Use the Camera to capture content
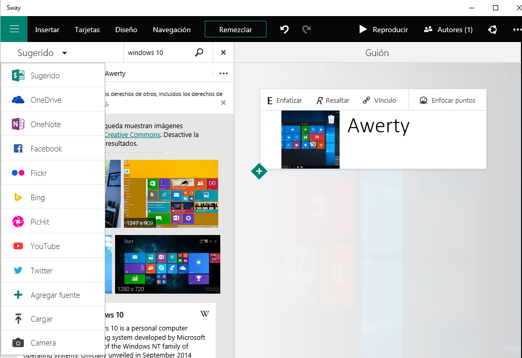The image size is (522, 358). pos(44,342)
